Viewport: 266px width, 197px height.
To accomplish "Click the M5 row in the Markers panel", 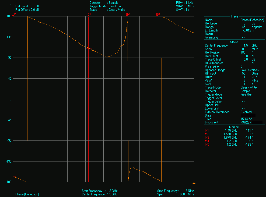I will 229,145.
